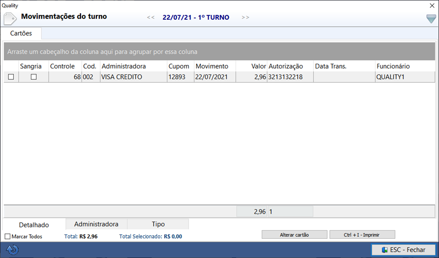The height and width of the screenshot is (258, 439).
Task: Tick the row selection checkbox for VISA CREDITO
Action: (x=11, y=77)
